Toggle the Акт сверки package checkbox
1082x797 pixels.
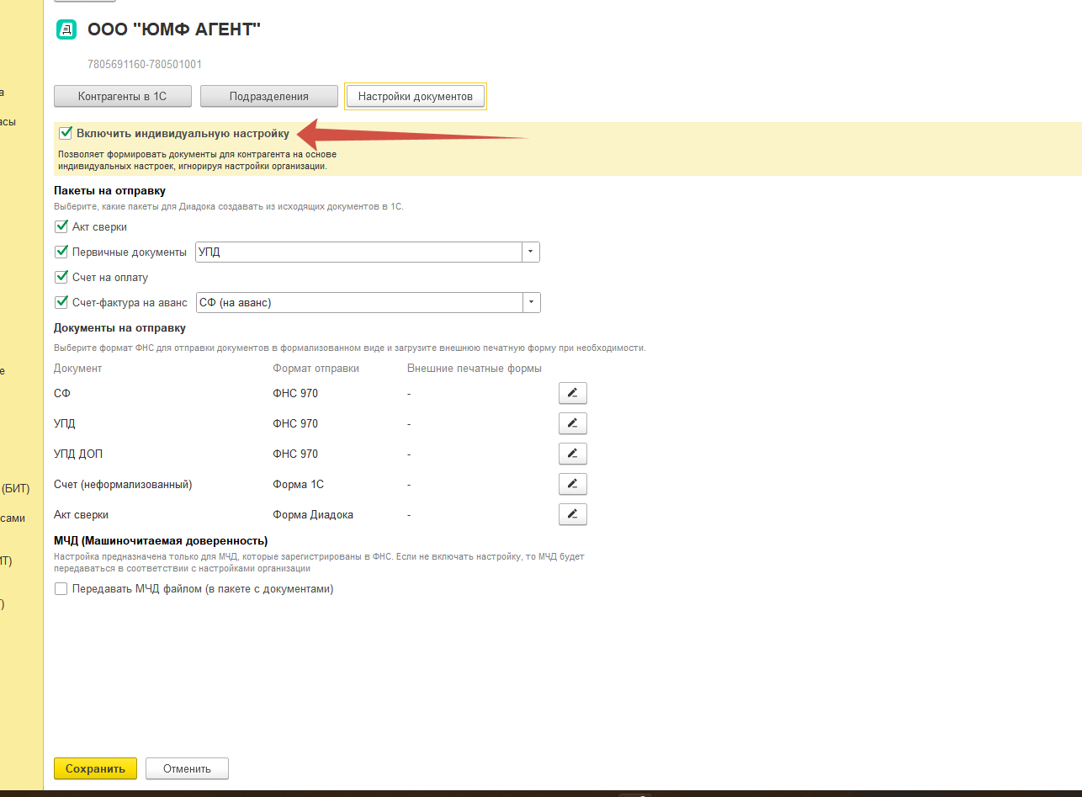click(x=61, y=226)
